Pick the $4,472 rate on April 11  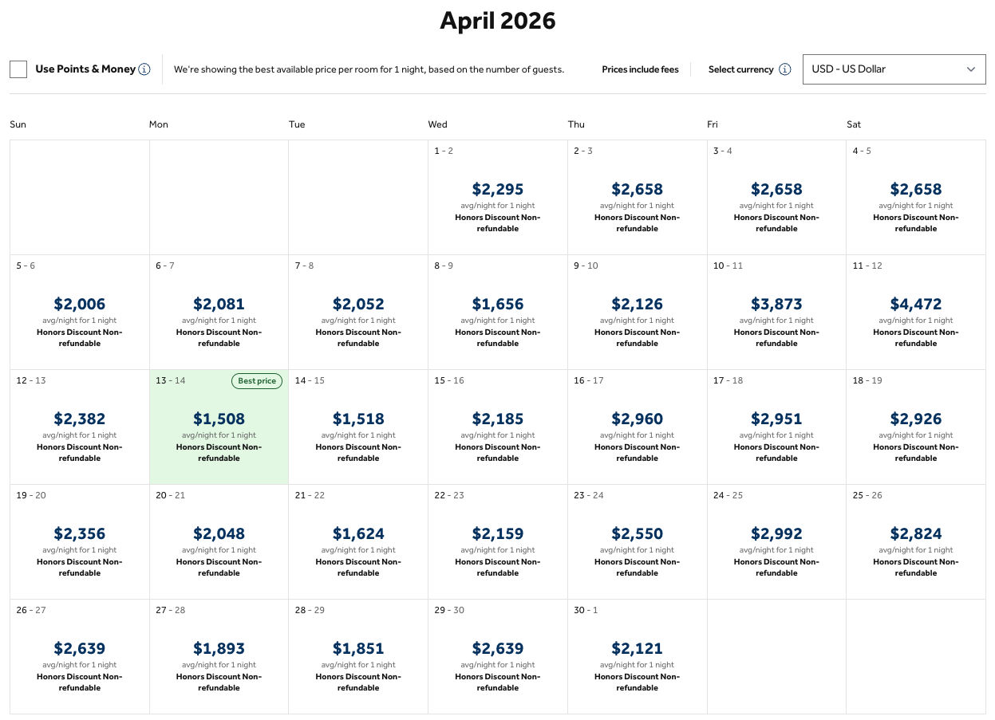point(915,311)
